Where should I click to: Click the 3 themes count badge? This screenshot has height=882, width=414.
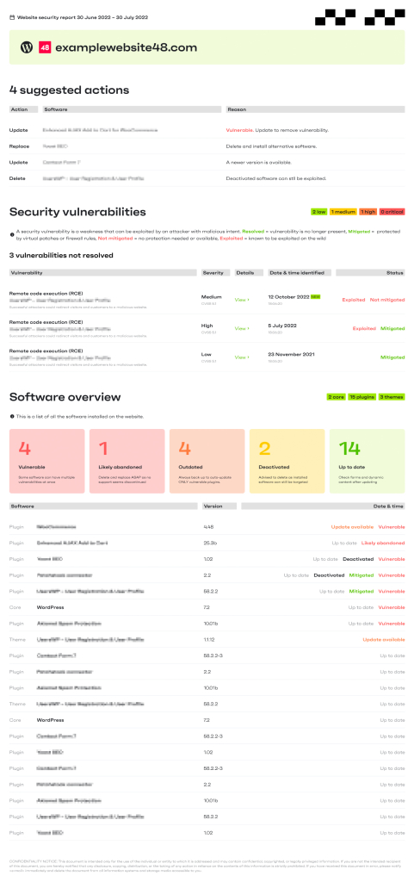point(392,397)
